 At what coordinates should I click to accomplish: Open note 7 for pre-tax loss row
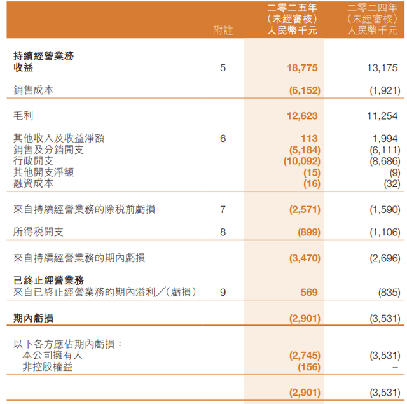point(223,209)
